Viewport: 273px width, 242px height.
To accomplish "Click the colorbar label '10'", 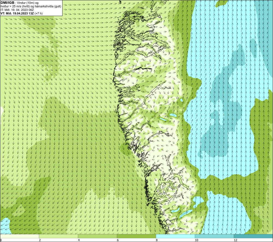I will pos(197,240).
